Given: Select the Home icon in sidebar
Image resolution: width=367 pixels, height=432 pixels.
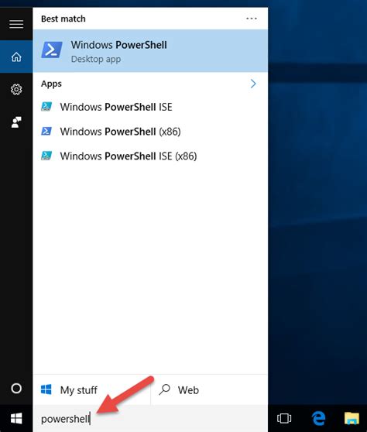Looking at the screenshot, I should [x=16, y=57].
